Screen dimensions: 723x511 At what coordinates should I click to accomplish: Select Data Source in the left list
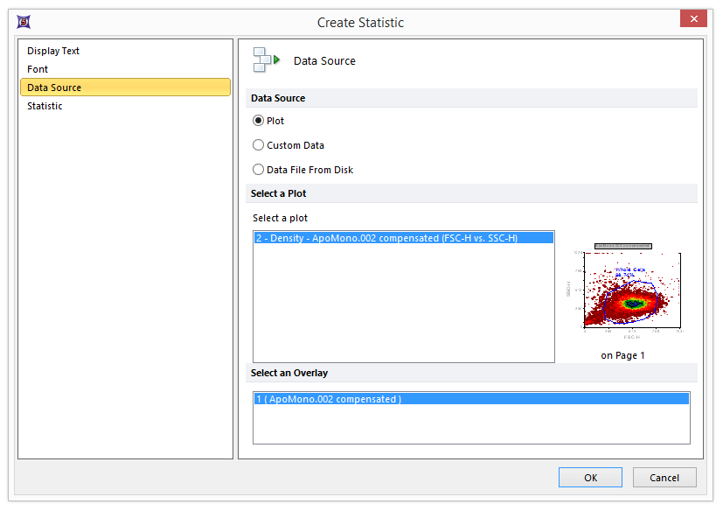coord(54,87)
